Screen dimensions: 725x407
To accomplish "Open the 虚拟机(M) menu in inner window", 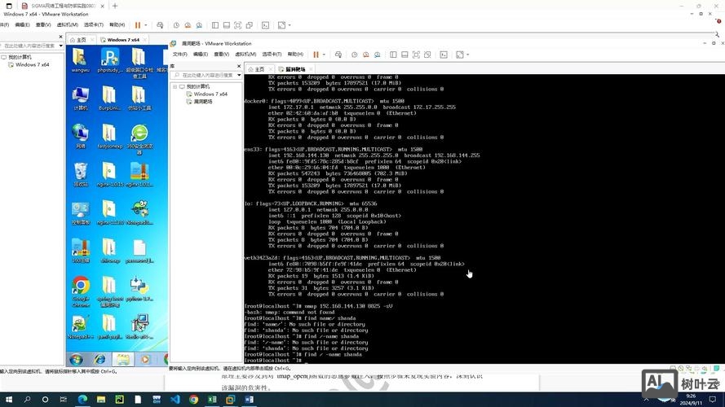I will click(x=245, y=55).
